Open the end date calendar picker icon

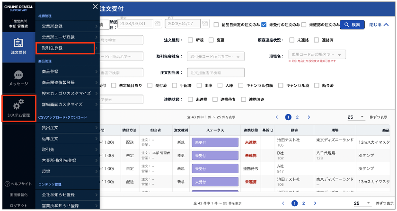(x=204, y=24)
